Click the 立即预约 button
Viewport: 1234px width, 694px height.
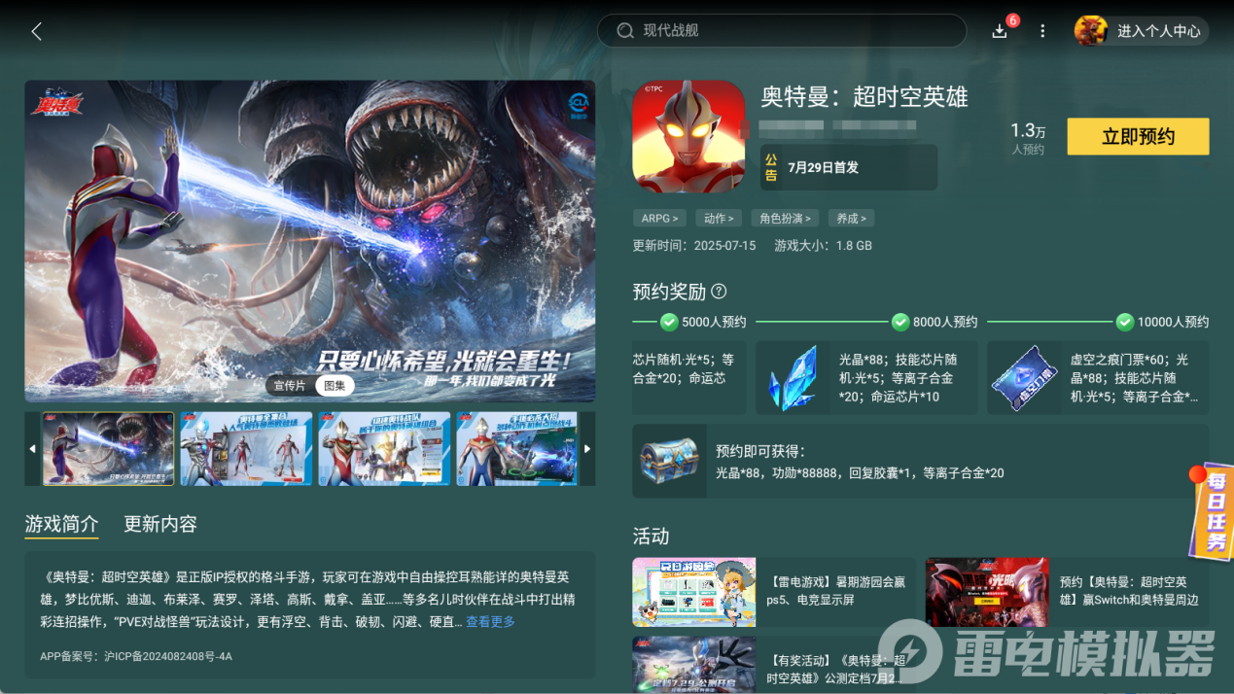coord(1138,137)
